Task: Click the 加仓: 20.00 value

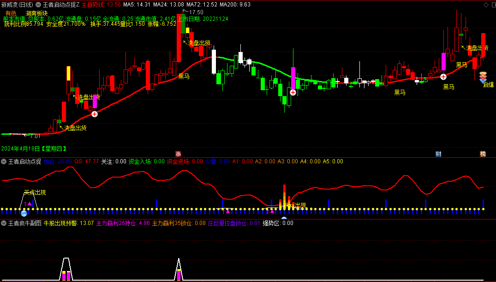Action: [58, 161]
